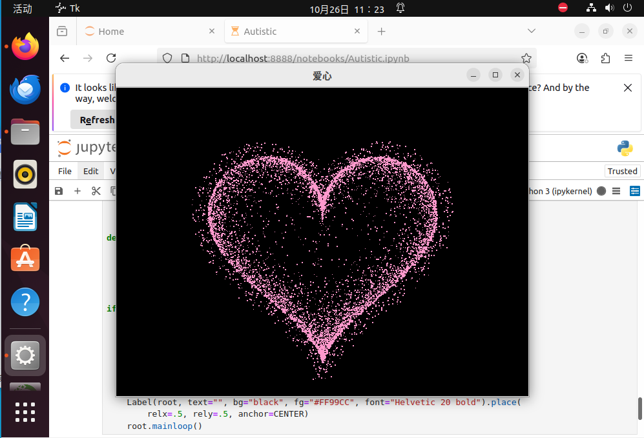Toggle the notebook panel icon at toolbar end
The height and width of the screenshot is (438, 644).
coord(634,191)
